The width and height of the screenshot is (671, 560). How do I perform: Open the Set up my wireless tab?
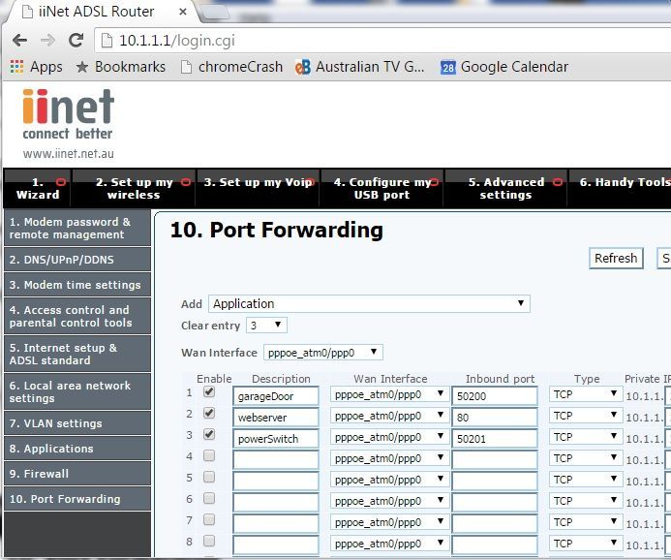[x=134, y=188]
